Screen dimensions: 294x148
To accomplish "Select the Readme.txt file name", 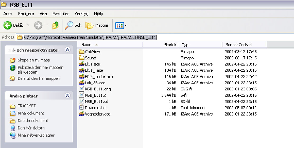I will [96, 108].
